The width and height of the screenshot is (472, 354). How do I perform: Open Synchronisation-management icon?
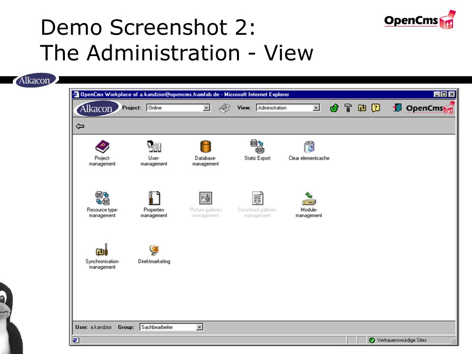pyautogui.click(x=102, y=250)
